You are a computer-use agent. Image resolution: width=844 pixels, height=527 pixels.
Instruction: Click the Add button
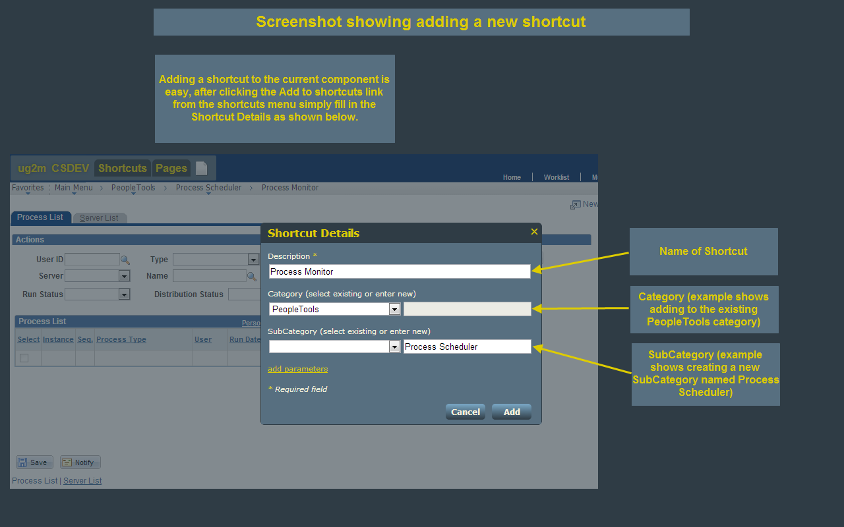pos(512,411)
